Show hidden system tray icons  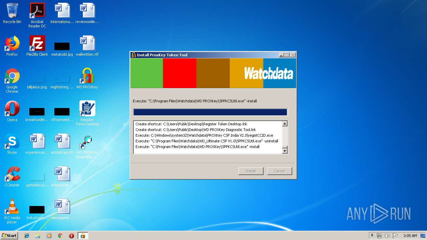[x=372, y=236]
